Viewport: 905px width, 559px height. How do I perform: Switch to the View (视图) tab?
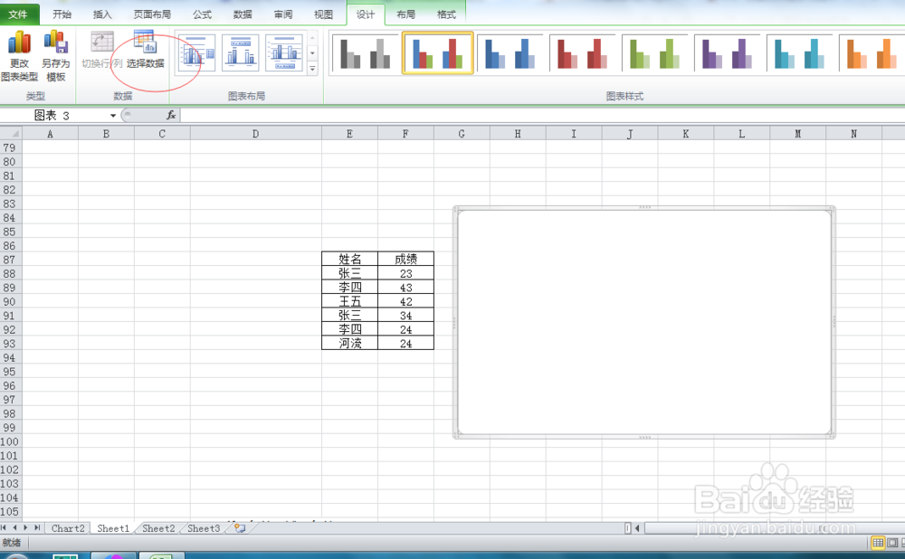click(323, 14)
